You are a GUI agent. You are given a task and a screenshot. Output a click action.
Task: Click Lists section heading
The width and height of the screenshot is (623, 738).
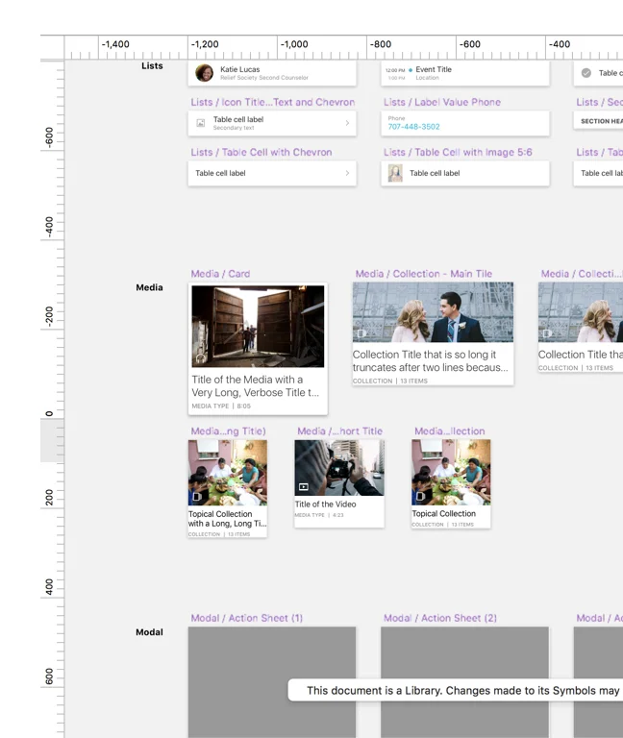click(152, 66)
